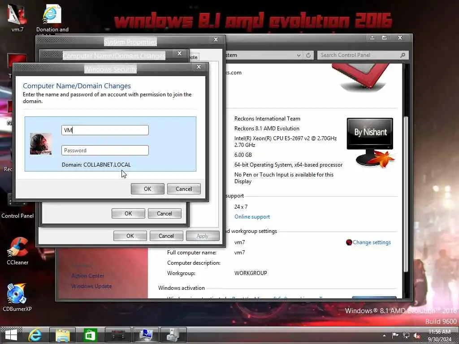Select the 24 x 7 support hours text
The height and width of the screenshot is (344, 459).
tap(241, 207)
